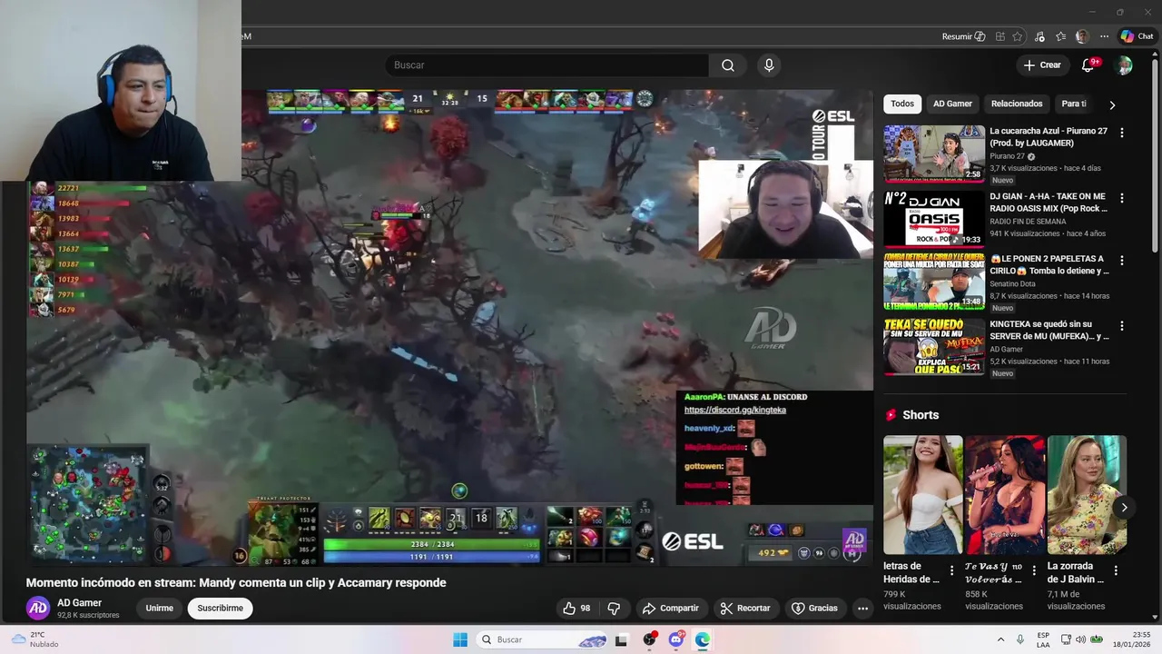This screenshot has width=1162, height=654.
Task: Open the split screen icon in address bar
Action: click(x=1000, y=36)
